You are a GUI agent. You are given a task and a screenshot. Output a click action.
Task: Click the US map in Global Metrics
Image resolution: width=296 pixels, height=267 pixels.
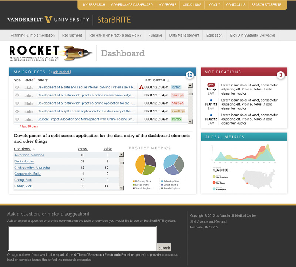(258, 179)
